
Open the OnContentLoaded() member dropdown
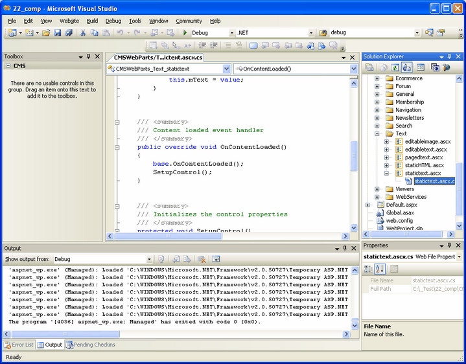(353, 69)
